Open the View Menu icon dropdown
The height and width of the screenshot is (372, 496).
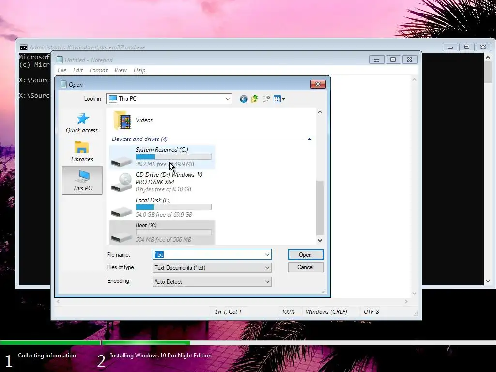coord(279,99)
